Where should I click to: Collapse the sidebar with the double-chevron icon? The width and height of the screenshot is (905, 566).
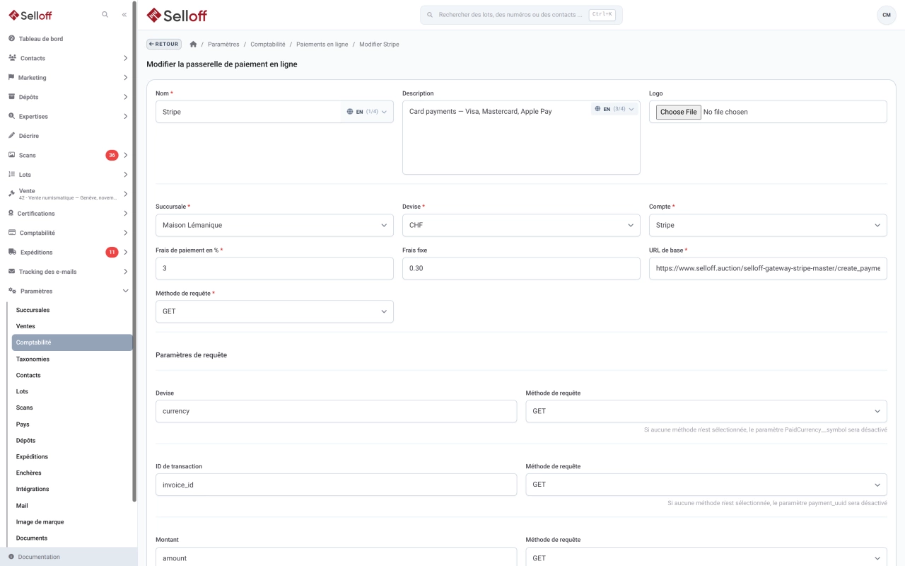[x=124, y=14]
